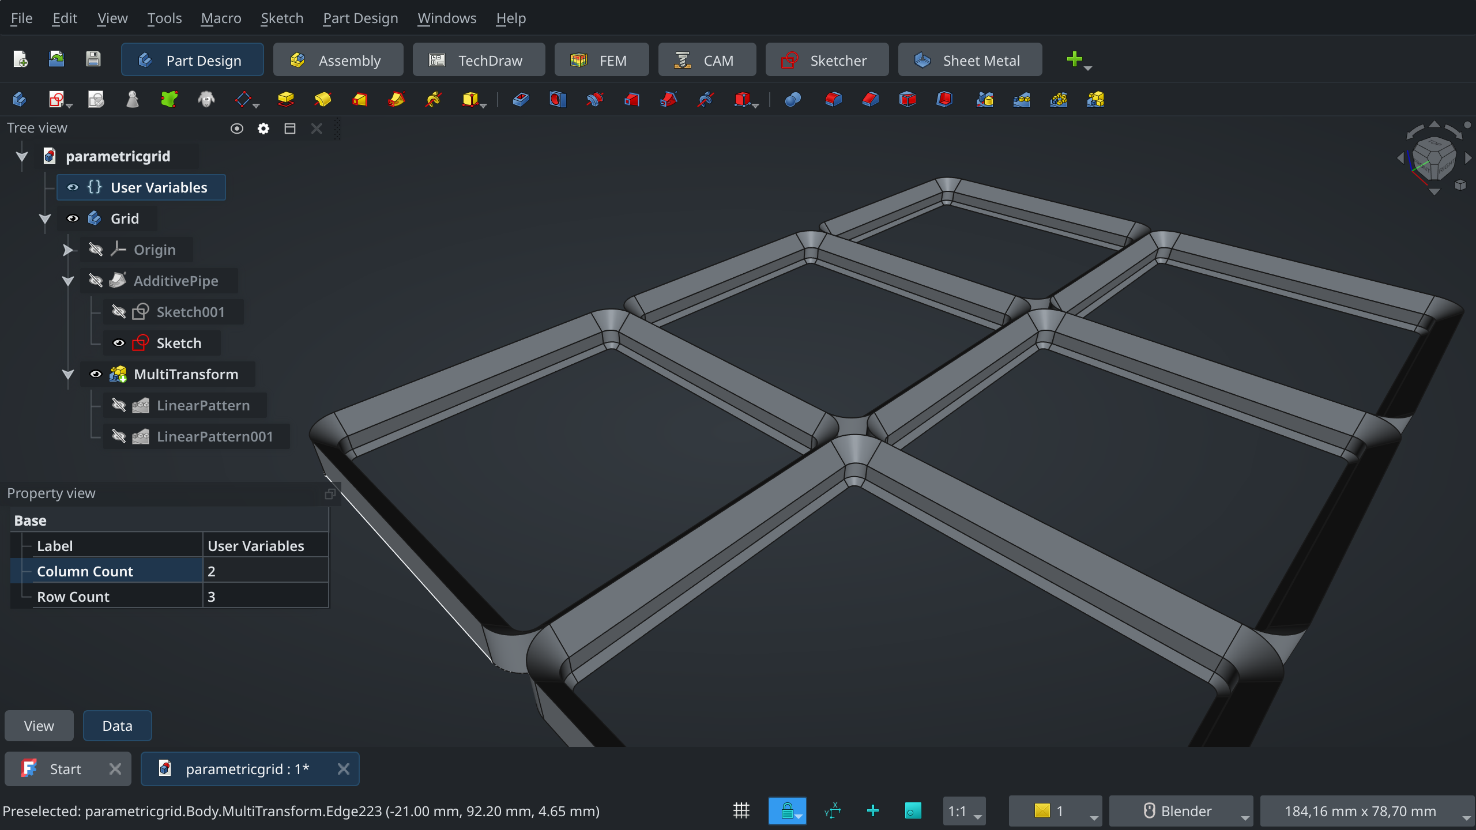
Task: Click the save document icon
Action: [x=93, y=59]
